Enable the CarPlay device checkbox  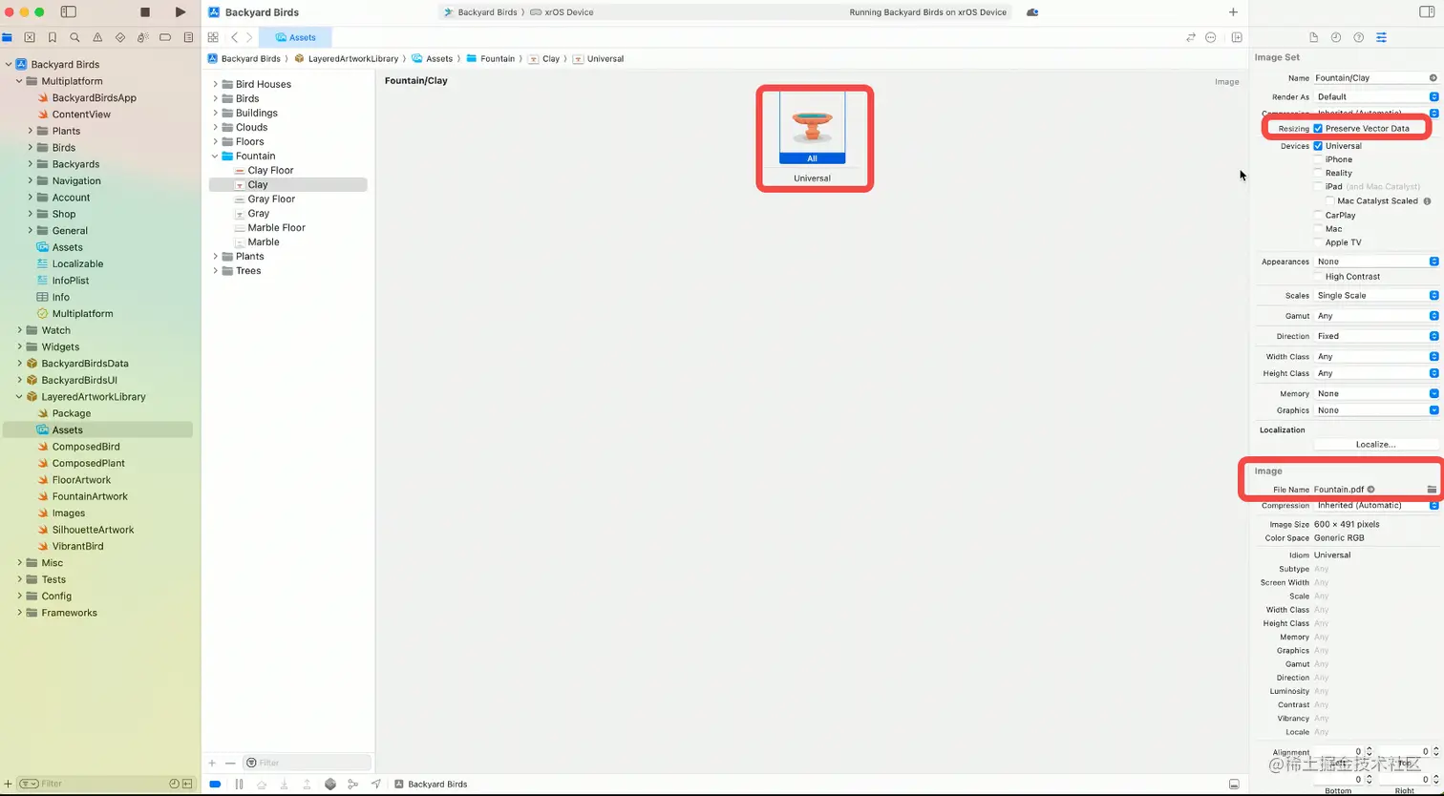1318,215
